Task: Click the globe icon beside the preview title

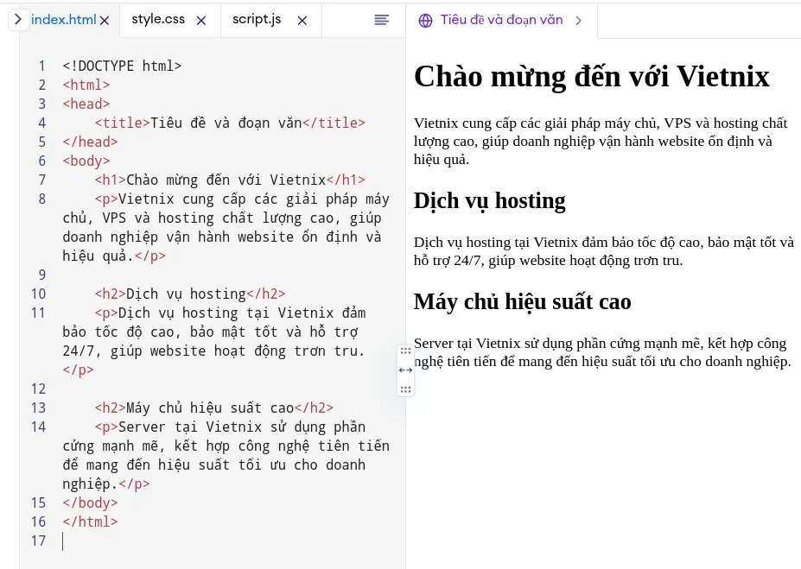Action: coord(425,20)
